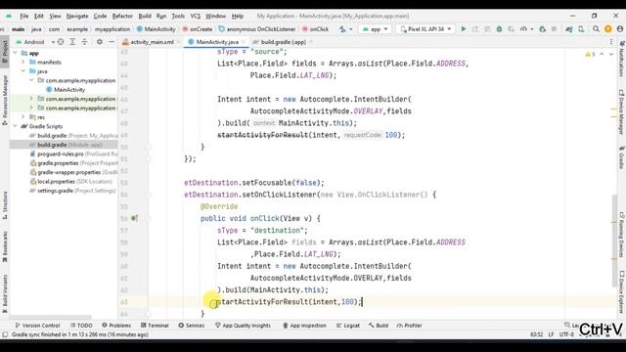The width and height of the screenshot is (626, 352).
Task: Toggle the Project tool window
Action: tap(5, 52)
